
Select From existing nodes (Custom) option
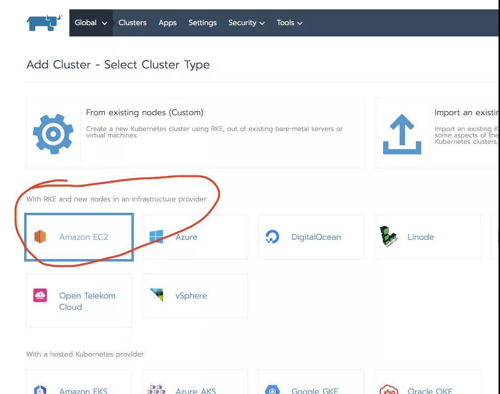[x=195, y=133]
